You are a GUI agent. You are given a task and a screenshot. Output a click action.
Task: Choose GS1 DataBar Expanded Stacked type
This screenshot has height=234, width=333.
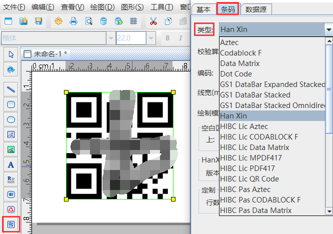272,84
